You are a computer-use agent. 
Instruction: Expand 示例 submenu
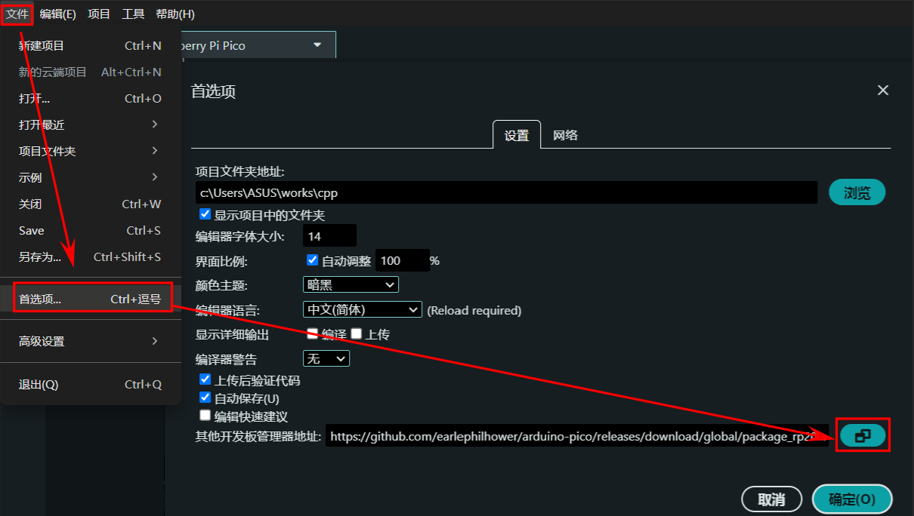(x=90, y=177)
